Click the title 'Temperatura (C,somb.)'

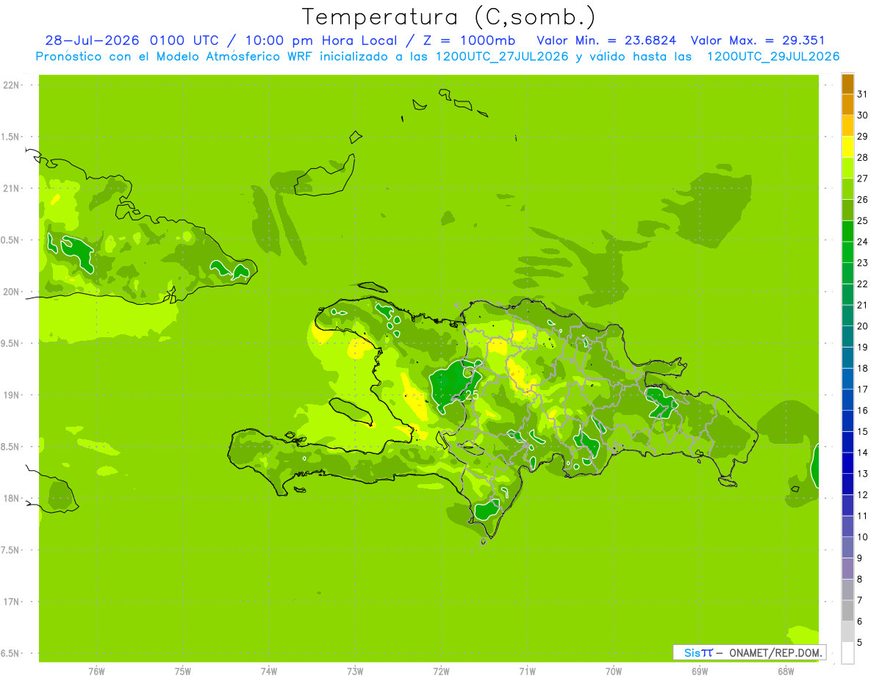tap(448, 17)
